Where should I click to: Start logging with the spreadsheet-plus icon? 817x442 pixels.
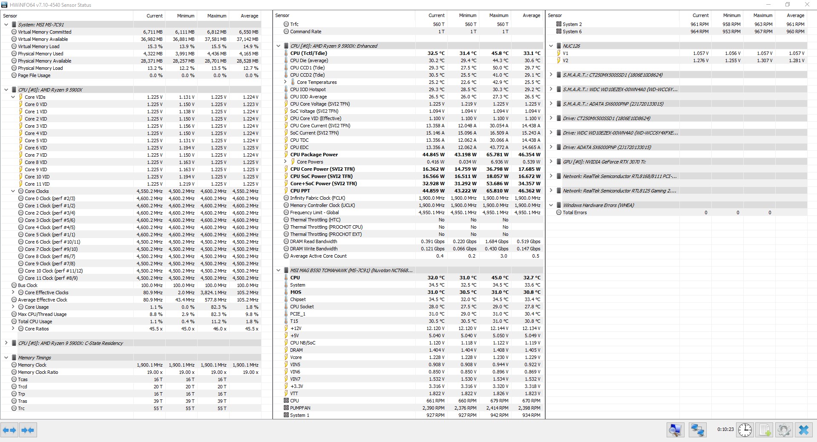click(765, 430)
